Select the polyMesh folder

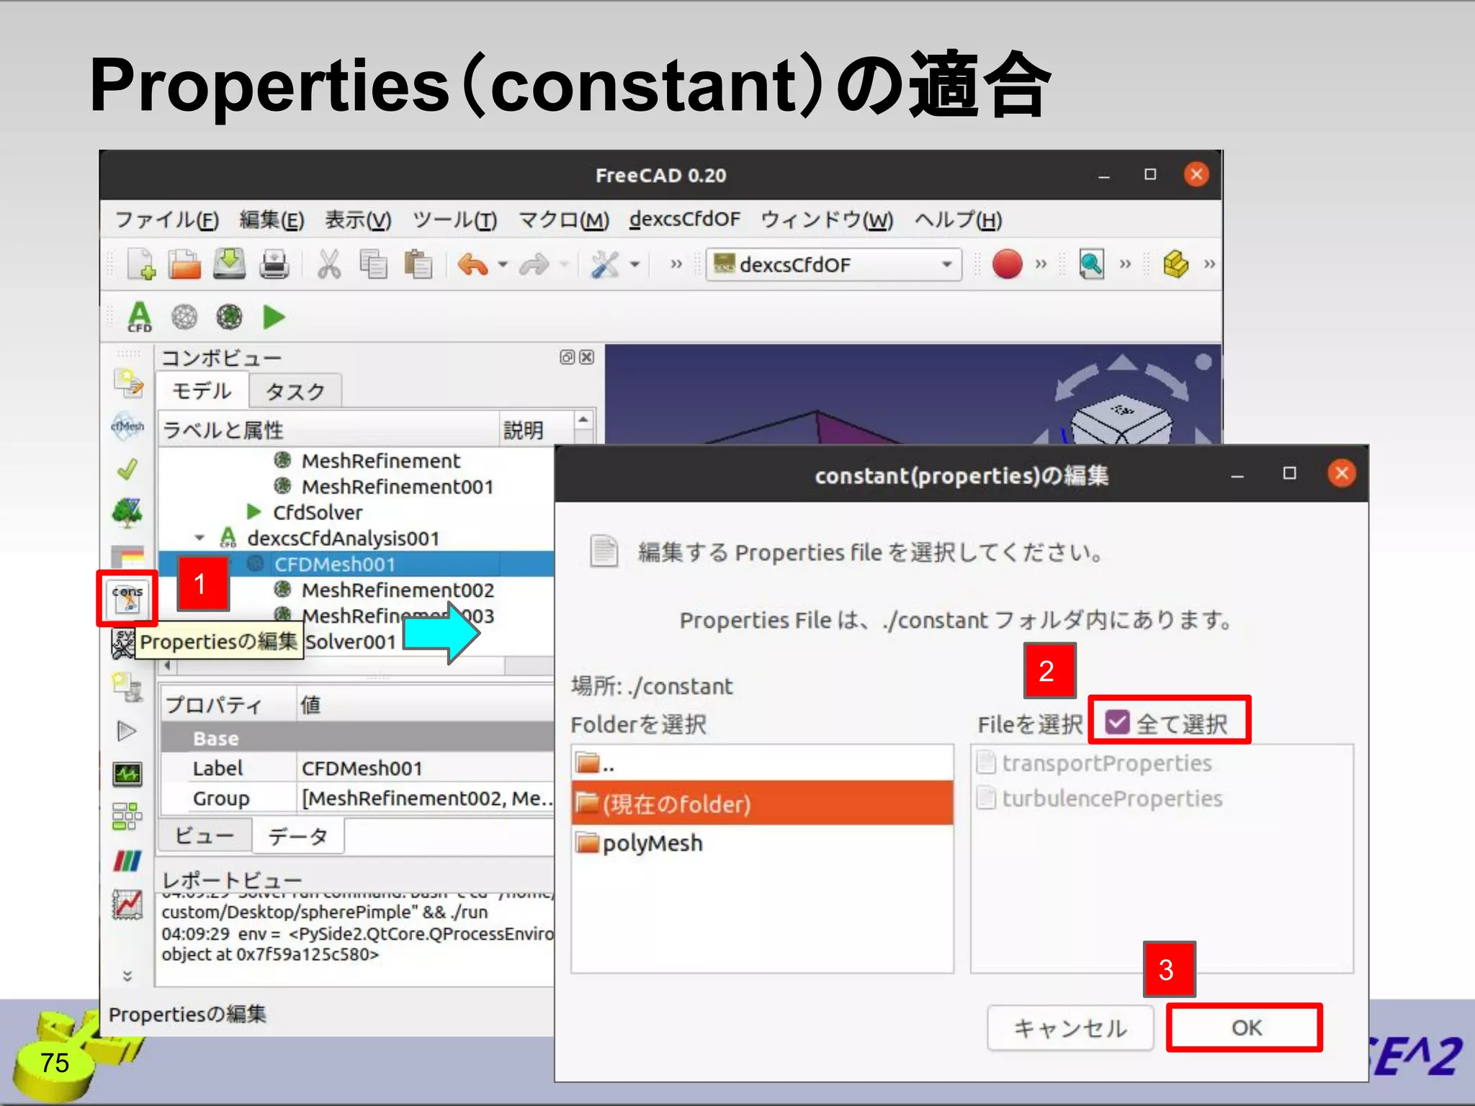pos(762,842)
